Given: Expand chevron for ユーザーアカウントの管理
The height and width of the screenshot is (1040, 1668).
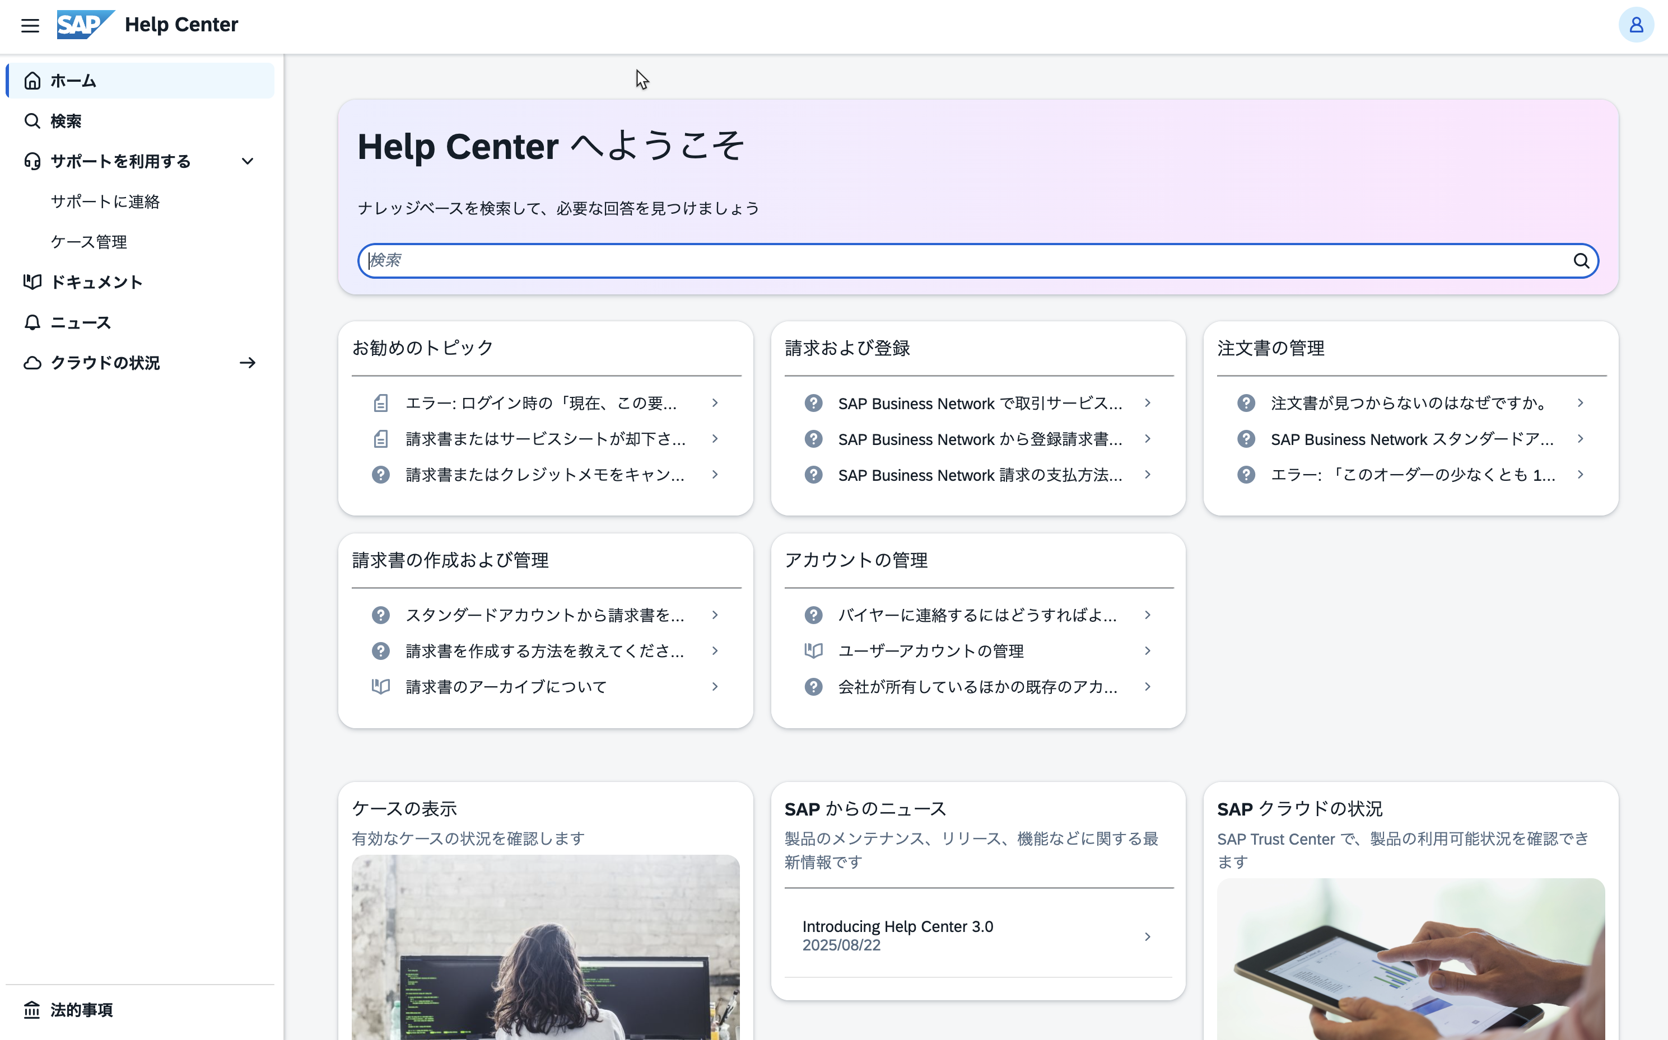Looking at the screenshot, I should 1147,650.
